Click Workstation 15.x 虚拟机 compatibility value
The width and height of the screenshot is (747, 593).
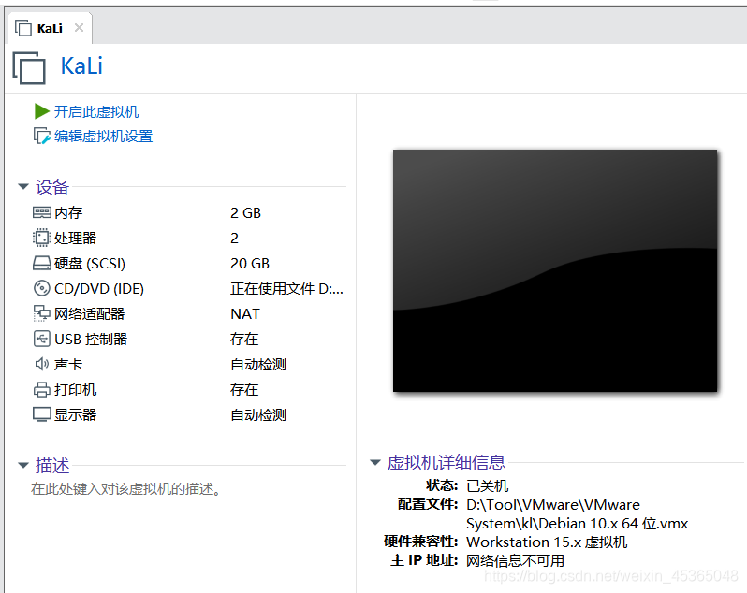(547, 542)
